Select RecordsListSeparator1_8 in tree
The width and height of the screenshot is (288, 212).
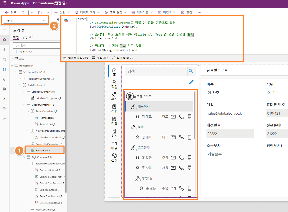click(47, 144)
